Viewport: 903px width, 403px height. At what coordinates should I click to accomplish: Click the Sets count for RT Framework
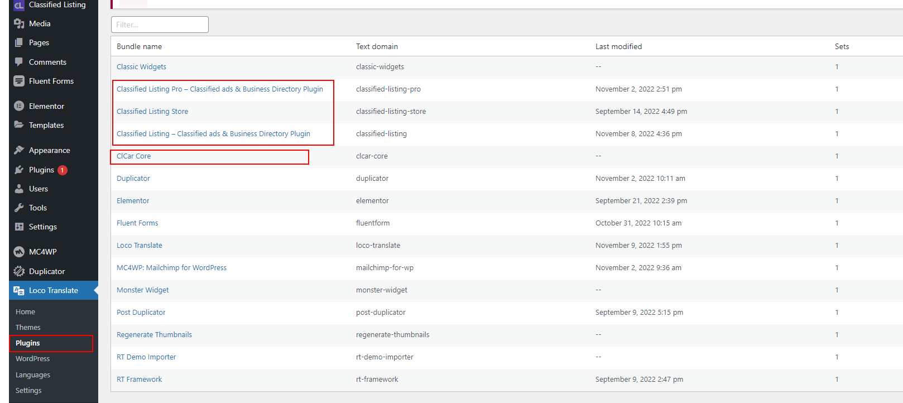[837, 380]
